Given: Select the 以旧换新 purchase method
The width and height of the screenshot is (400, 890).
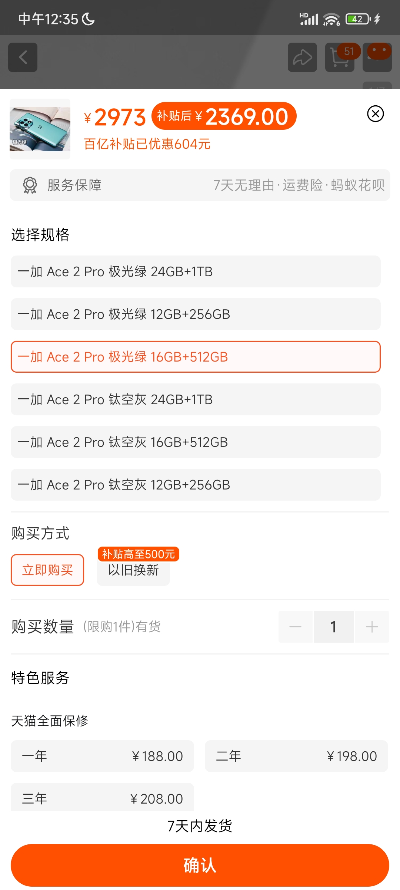Looking at the screenshot, I should (x=133, y=571).
